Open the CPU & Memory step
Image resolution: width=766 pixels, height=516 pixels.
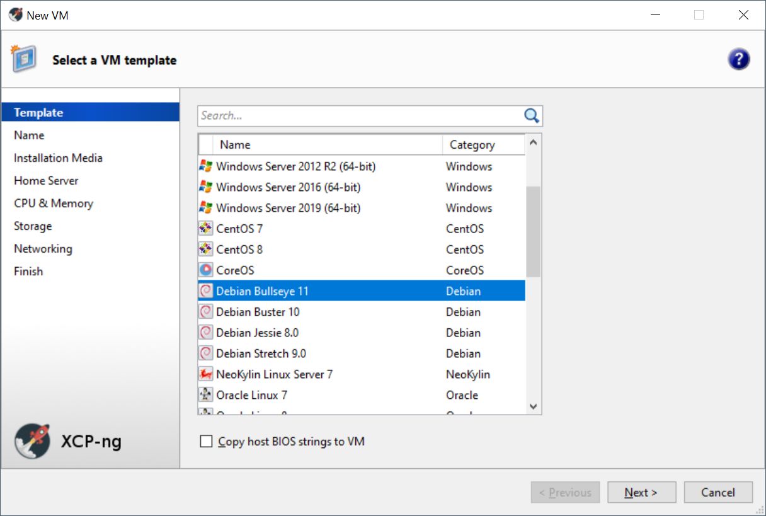coord(54,204)
